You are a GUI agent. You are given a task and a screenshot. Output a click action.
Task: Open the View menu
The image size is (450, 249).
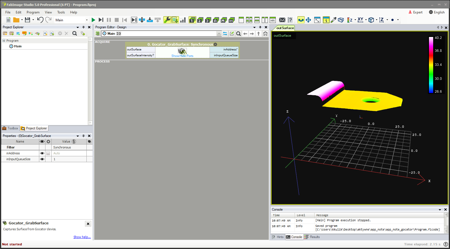click(x=49, y=12)
